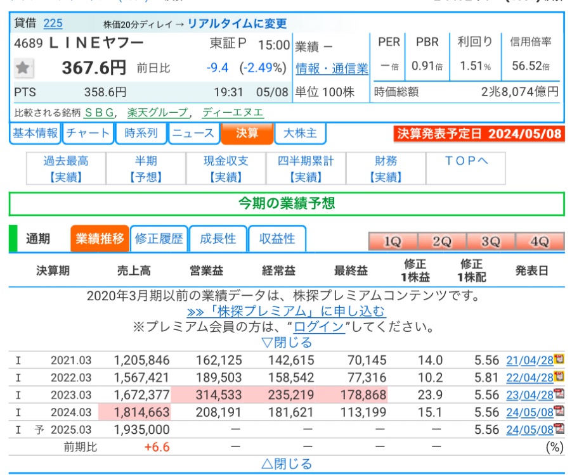Click highlighted net profit 178,868
The width and height of the screenshot is (572, 475).
(x=363, y=395)
